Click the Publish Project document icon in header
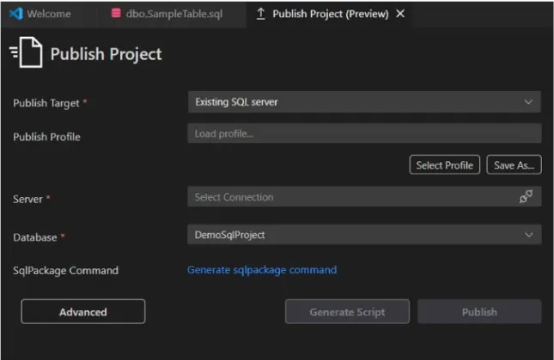 click(x=27, y=54)
